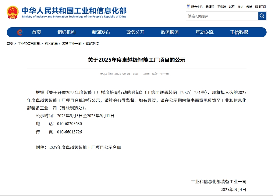Viewport: 273px width, 196px height.
Task: Type in the 请输入关键字 search field
Action: click(x=222, y=16)
